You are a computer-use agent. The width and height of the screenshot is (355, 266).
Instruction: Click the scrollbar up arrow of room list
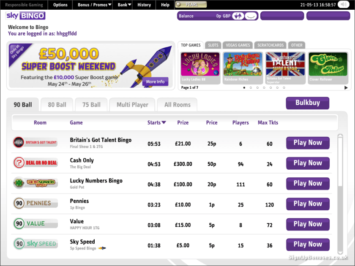(x=340, y=136)
